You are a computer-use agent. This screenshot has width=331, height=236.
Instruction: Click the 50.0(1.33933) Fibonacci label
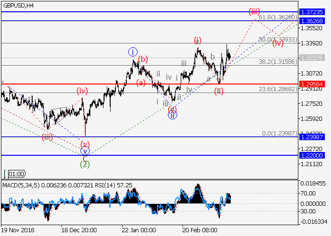coord(278,39)
